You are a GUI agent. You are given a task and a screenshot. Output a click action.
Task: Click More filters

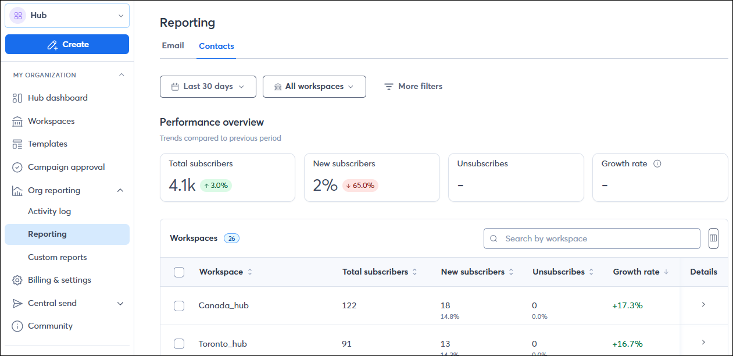click(413, 87)
